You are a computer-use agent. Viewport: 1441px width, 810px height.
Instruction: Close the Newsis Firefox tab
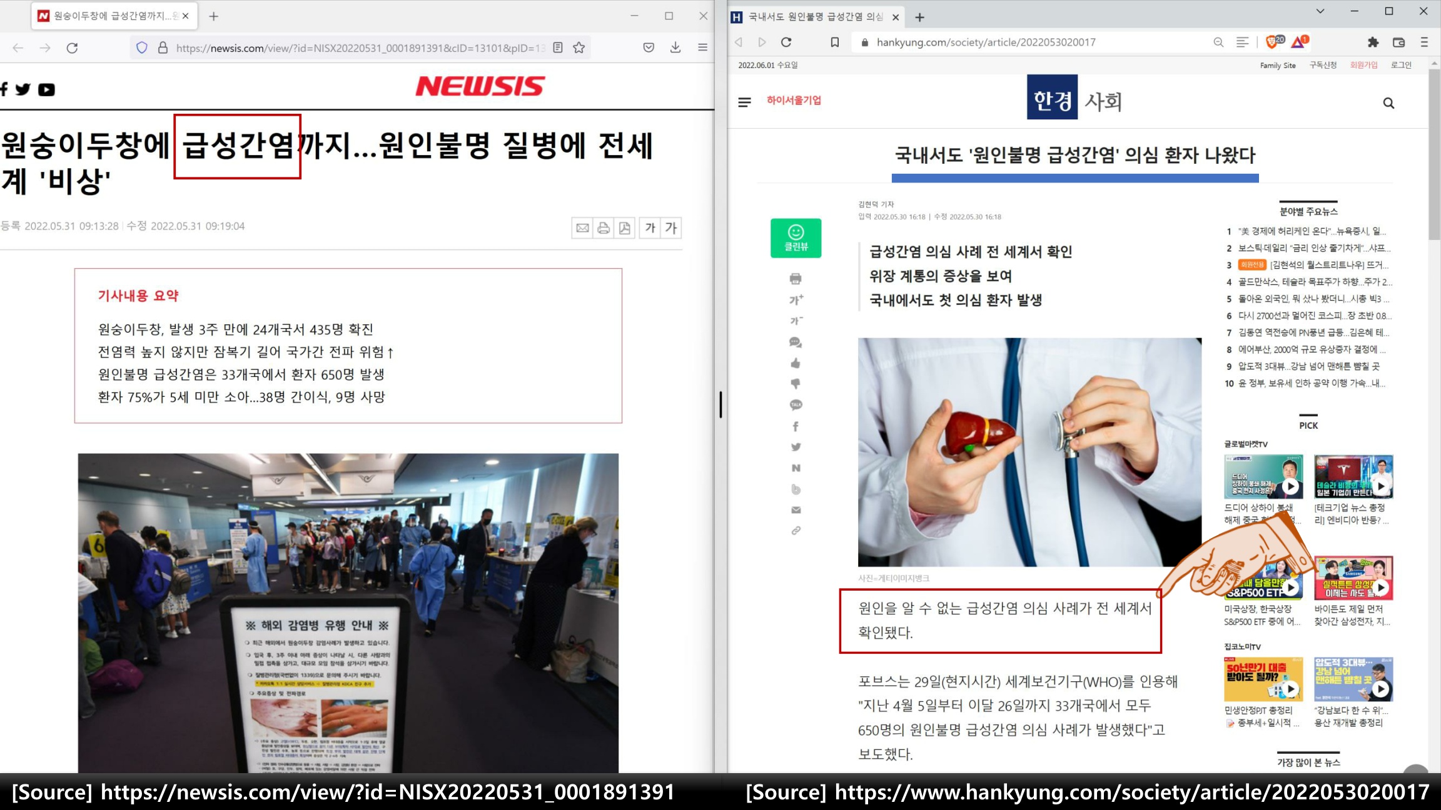[185, 16]
